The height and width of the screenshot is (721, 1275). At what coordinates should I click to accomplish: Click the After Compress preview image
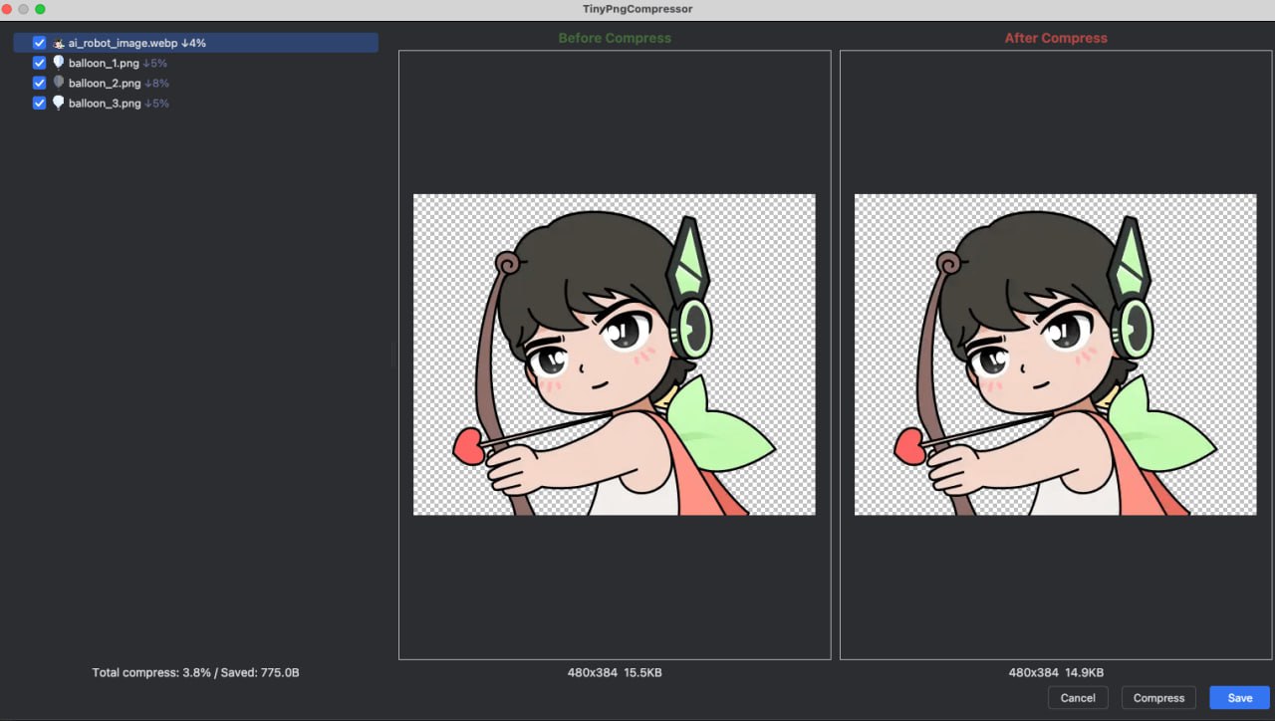click(1056, 355)
